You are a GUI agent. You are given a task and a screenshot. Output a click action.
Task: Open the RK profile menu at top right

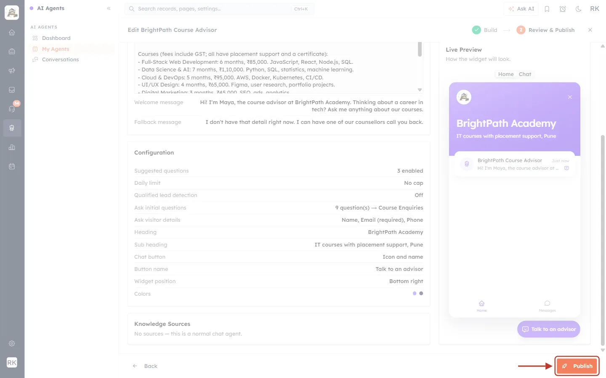[595, 9]
